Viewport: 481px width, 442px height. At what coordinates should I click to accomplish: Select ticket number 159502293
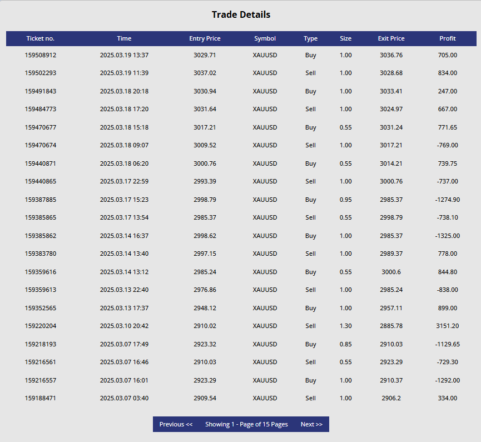pyautogui.click(x=41, y=73)
